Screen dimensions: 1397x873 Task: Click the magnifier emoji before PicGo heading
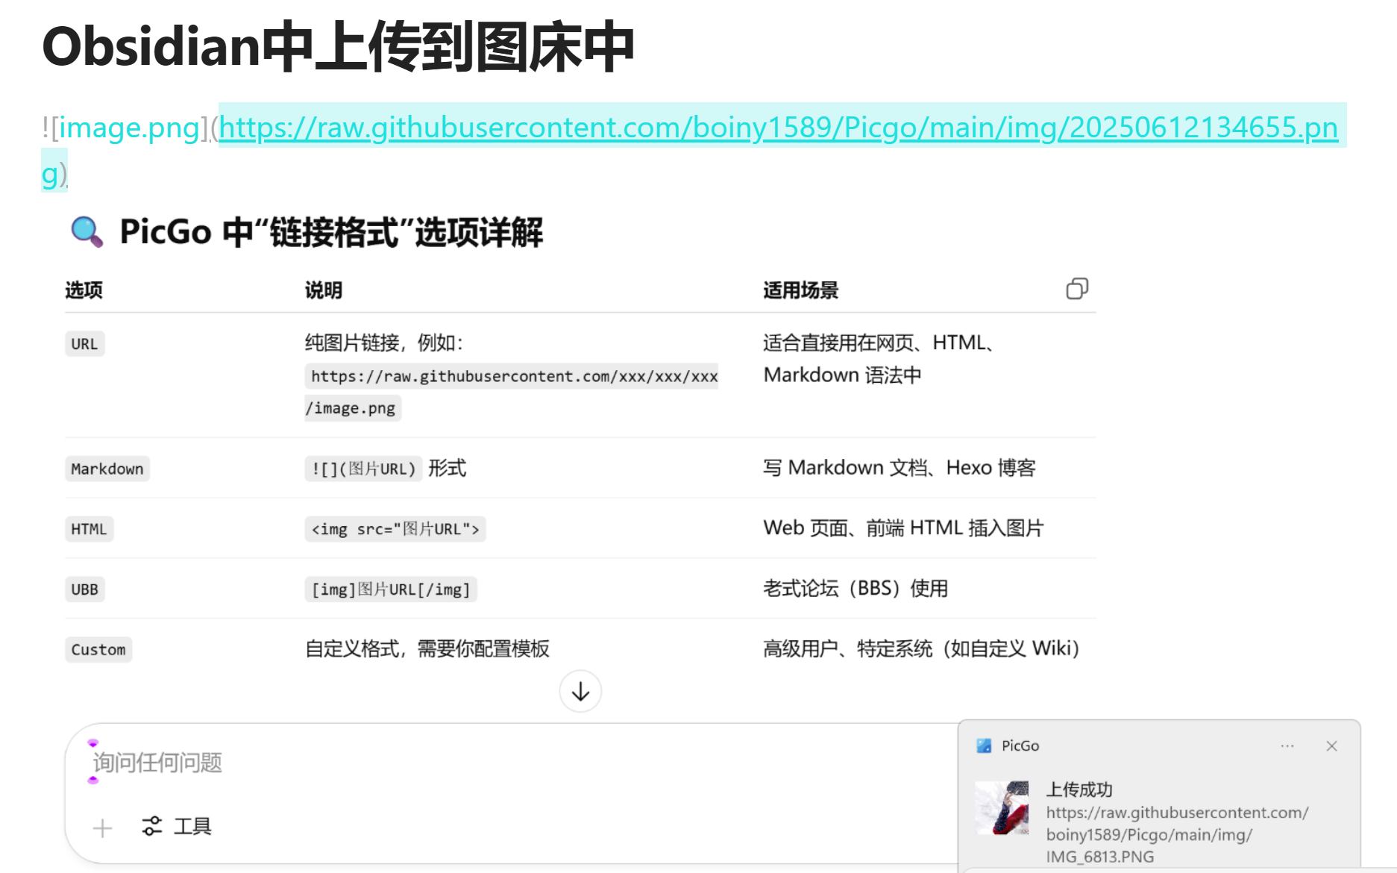[87, 231]
